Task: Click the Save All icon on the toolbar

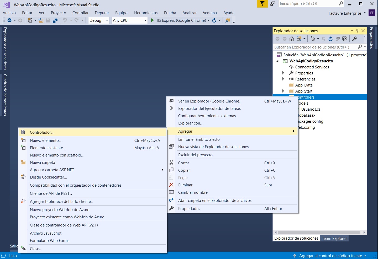Action: (x=55, y=20)
